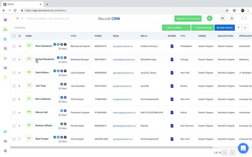Screen dimensions: 252x157
Task: Select Monica Hall's row checkbox
Action: tap(14, 113)
